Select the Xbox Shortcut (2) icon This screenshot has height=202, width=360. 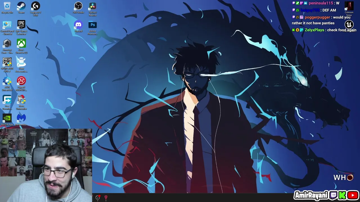tap(21, 47)
